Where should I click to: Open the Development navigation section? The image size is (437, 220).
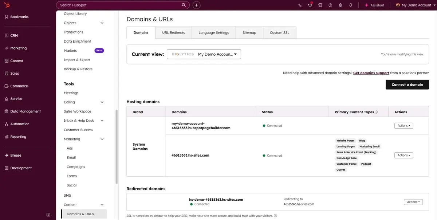[x=18, y=168]
